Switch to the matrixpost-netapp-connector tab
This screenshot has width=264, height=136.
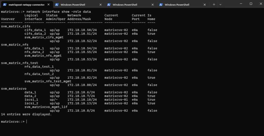26,4
